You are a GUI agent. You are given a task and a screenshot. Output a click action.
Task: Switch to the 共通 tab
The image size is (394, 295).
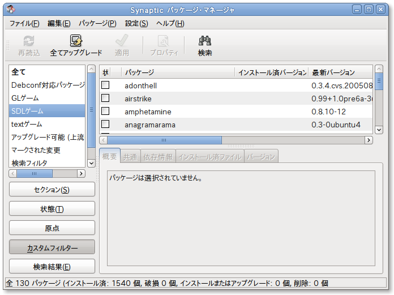pyautogui.click(x=130, y=157)
